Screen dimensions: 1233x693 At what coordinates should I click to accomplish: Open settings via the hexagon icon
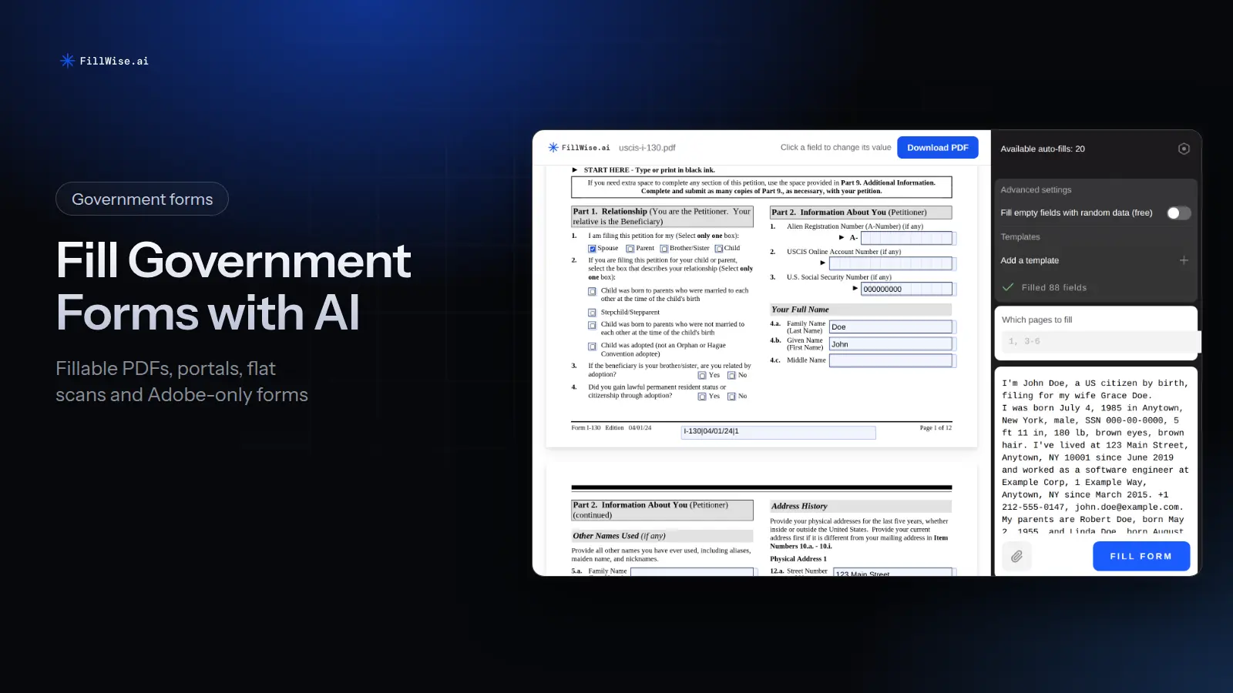(x=1184, y=149)
